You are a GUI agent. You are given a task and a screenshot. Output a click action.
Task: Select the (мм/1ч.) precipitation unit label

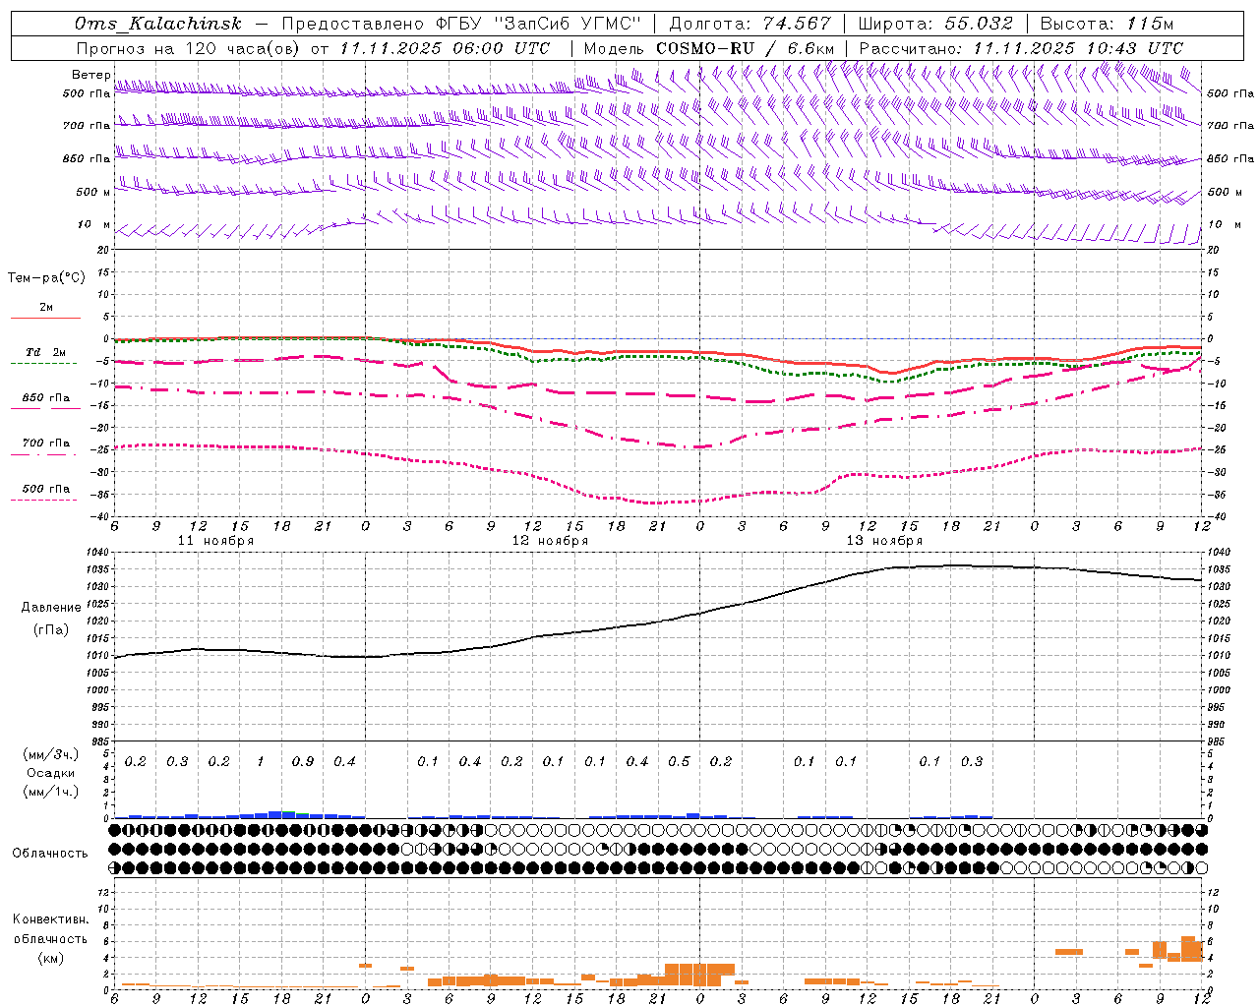click(x=50, y=792)
